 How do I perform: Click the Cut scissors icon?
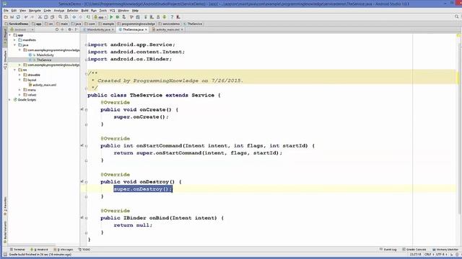[x=40, y=17]
